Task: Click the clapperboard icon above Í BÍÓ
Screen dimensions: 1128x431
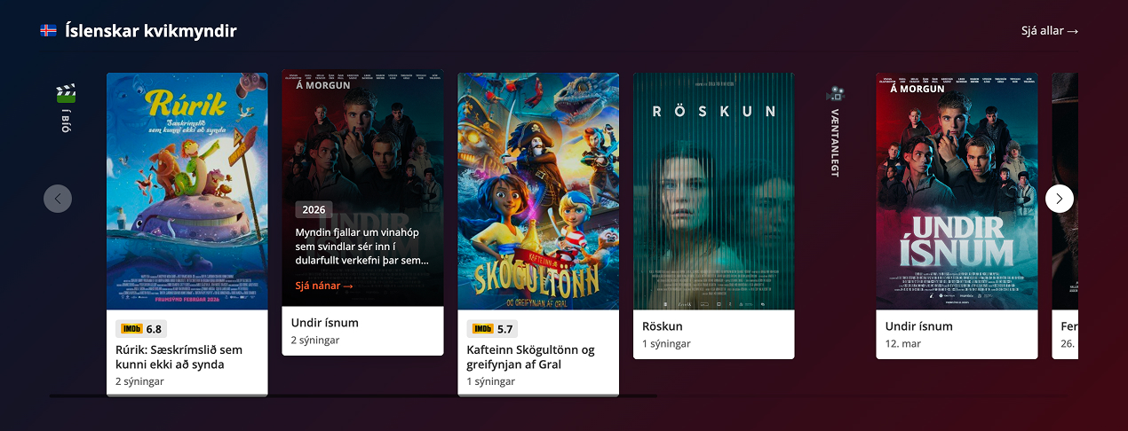Action: pyautogui.click(x=66, y=93)
